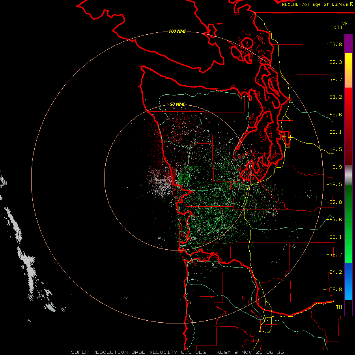Click the VEL legend title

[346, 24]
